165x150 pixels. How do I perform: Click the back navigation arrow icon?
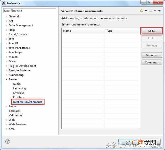pos(142,11)
